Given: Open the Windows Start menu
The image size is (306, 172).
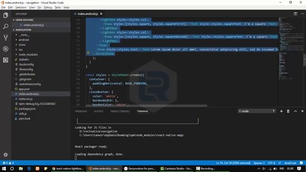Looking at the screenshot, I should [4, 169].
